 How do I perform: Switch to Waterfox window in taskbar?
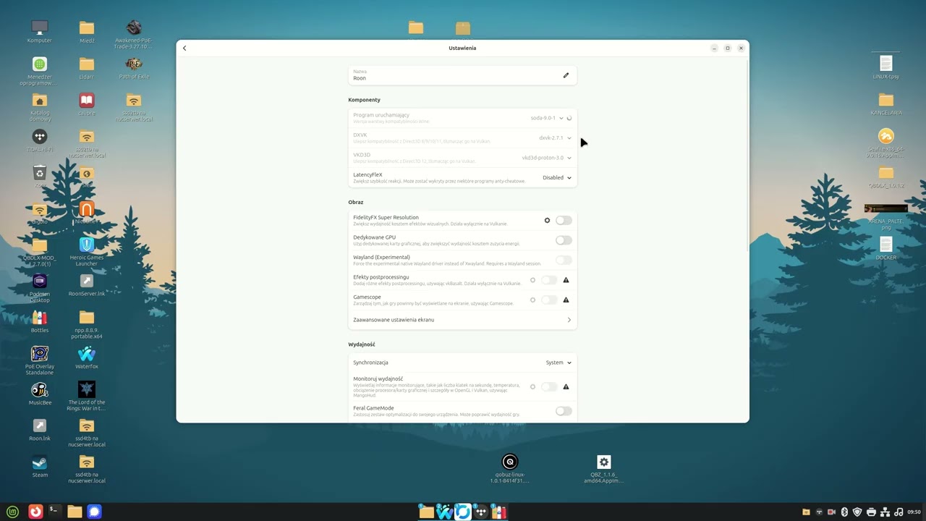pyautogui.click(x=445, y=512)
